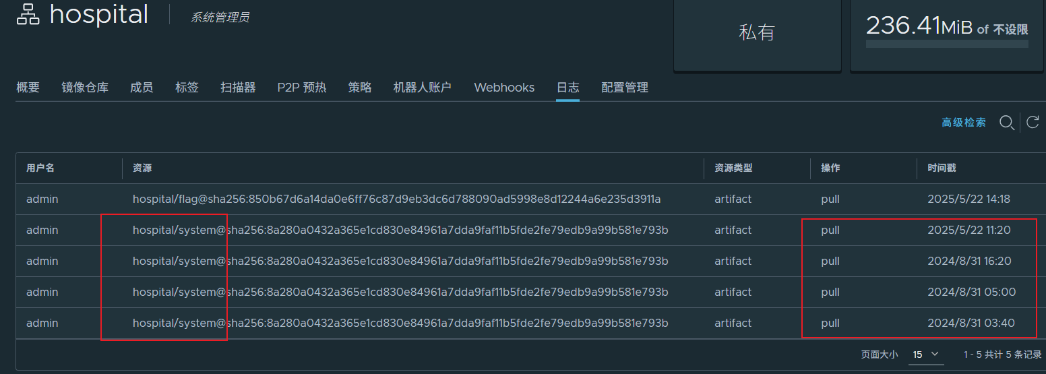The width and height of the screenshot is (1046, 374).
Task: Open the 扫描器 tab
Action: click(238, 88)
